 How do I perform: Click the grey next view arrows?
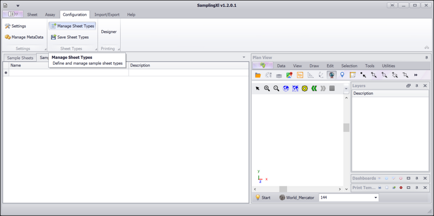pyautogui.click(x=323, y=88)
